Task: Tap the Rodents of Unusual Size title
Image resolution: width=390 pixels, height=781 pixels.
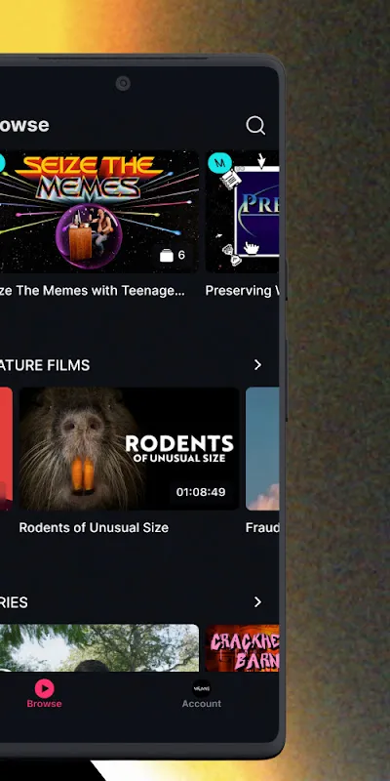Action: click(94, 528)
